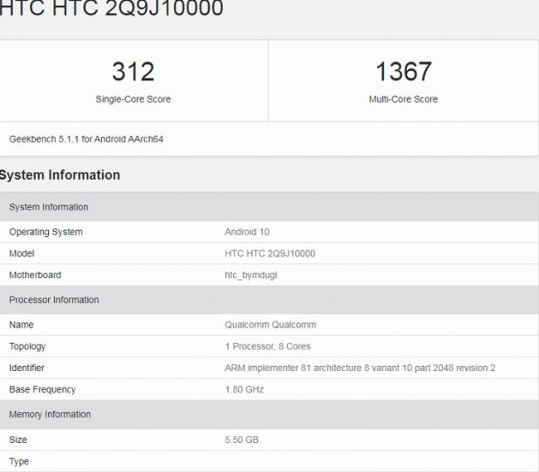Select the gray System Information table header
Viewport: 539px width, 472px height.
point(48,207)
